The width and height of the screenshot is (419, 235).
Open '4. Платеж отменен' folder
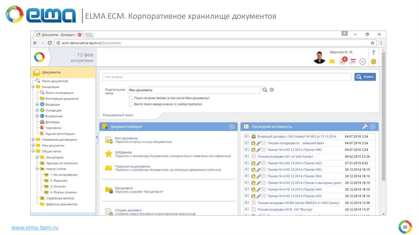point(63,192)
